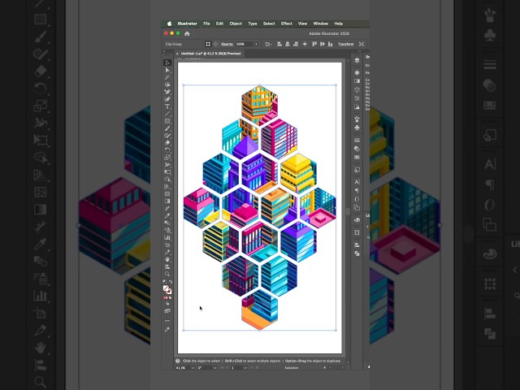Open the Type menu

click(x=253, y=24)
